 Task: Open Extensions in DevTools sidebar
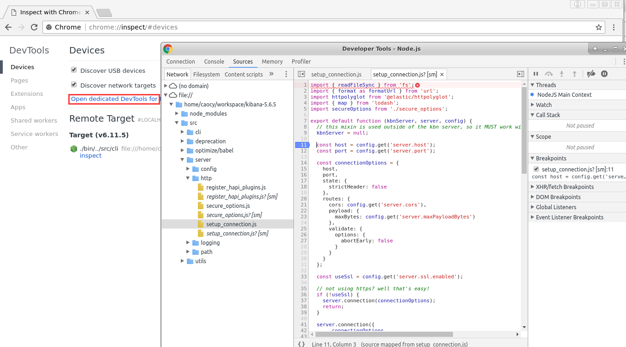(27, 94)
